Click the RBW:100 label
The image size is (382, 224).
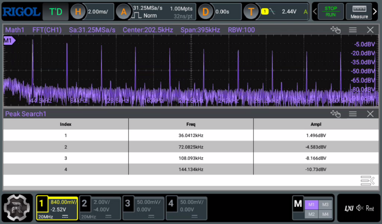pyautogui.click(x=241, y=30)
